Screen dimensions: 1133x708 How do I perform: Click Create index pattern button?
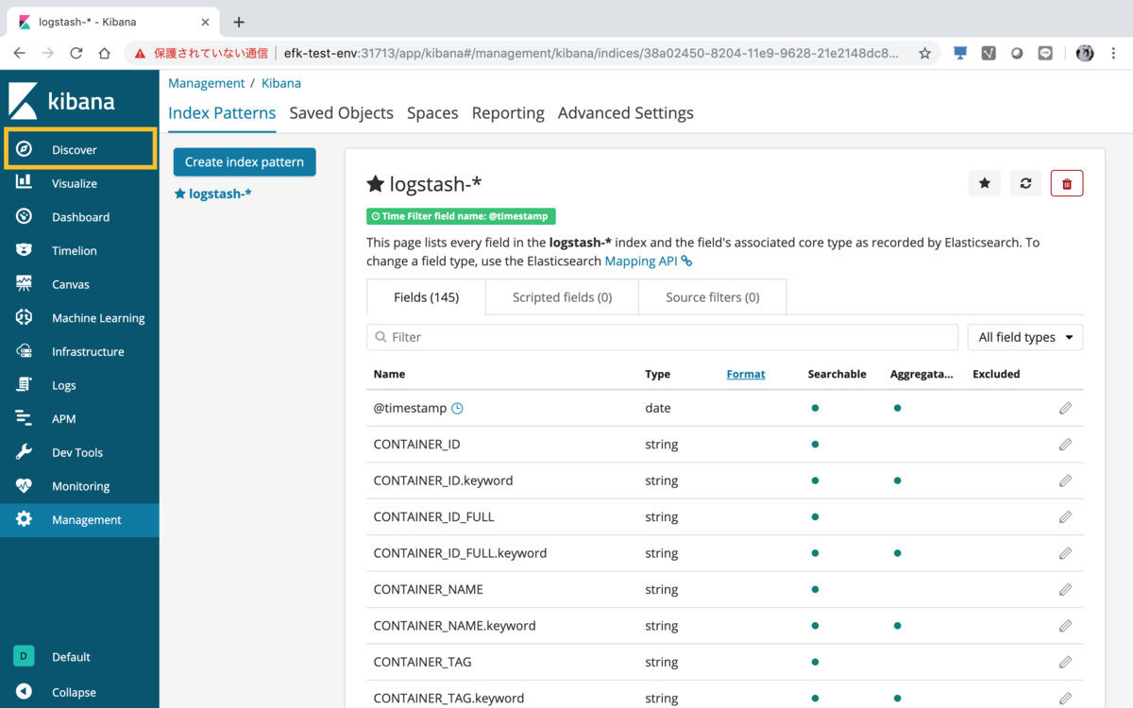[x=245, y=162]
